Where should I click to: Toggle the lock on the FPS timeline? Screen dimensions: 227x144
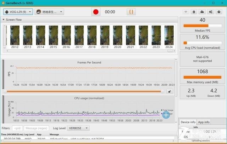(x=170, y=91)
